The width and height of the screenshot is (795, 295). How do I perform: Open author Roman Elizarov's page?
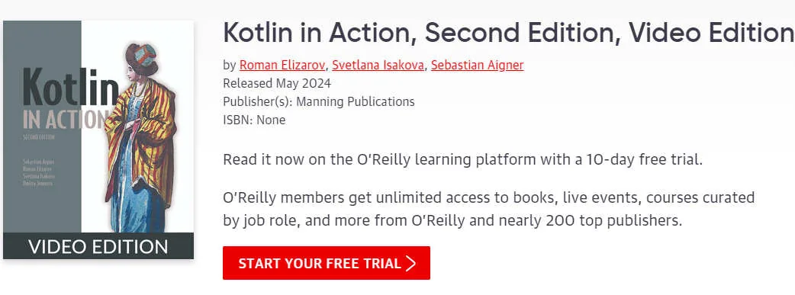click(284, 65)
